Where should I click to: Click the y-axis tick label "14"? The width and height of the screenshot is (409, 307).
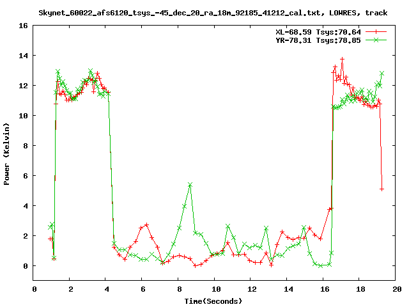[x=23, y=56]
